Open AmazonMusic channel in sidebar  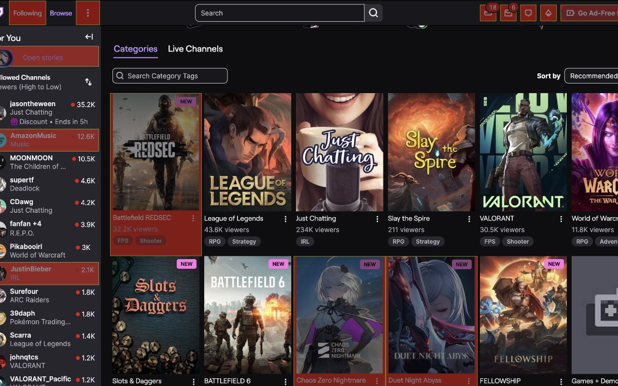(49, 140)
